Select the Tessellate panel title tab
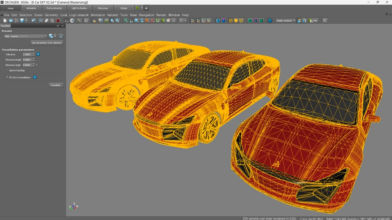This screenshot has height=220, width=392. coord(5,26)
